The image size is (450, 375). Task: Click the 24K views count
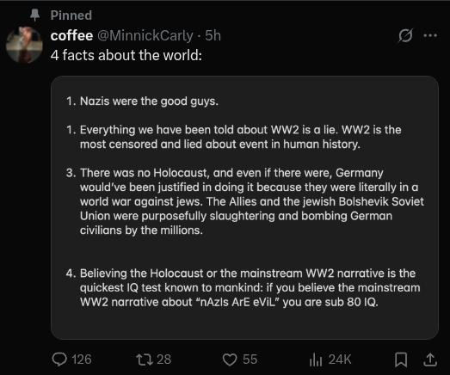(340, 360)
